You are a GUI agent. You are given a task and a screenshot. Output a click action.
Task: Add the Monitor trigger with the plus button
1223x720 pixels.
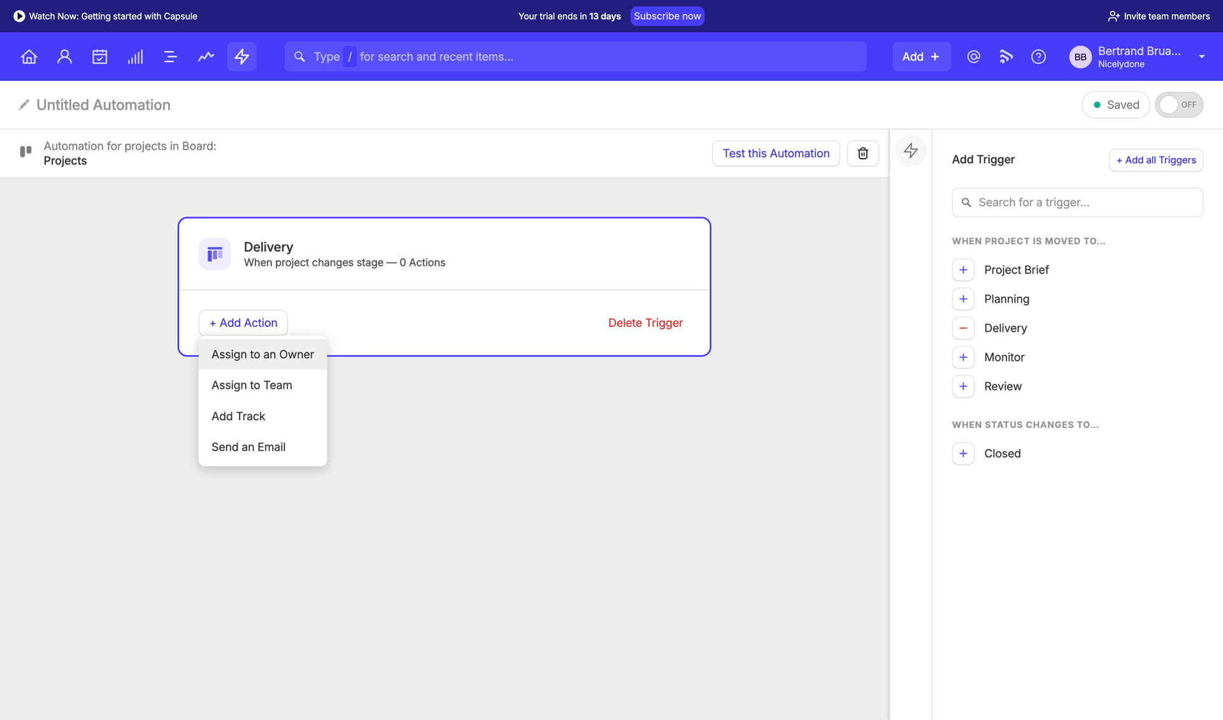click(963, 357)
